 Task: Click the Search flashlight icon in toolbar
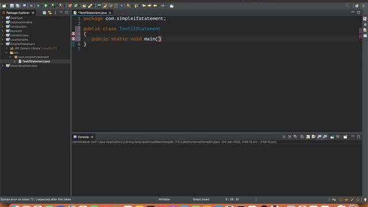point(90,6)
